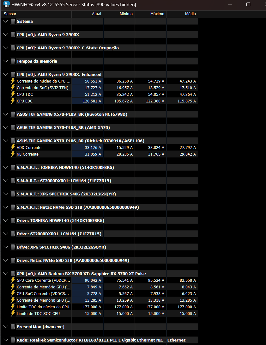Click chip icon of Rede: RealTek Ethernet NIC
266x345 pixels.
tap(13, 340)
